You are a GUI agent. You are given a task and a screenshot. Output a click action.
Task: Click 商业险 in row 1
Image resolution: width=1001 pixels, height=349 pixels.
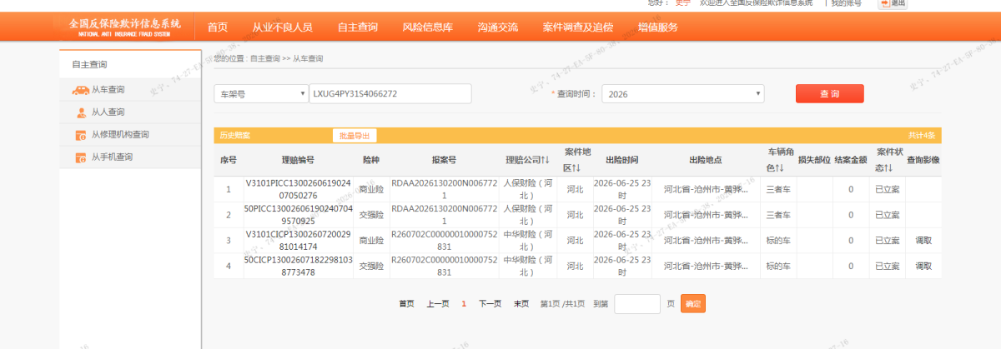(370, 189)
